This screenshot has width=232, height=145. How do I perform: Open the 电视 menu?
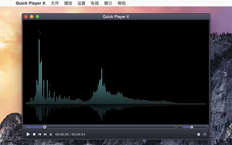click(95, 3)
